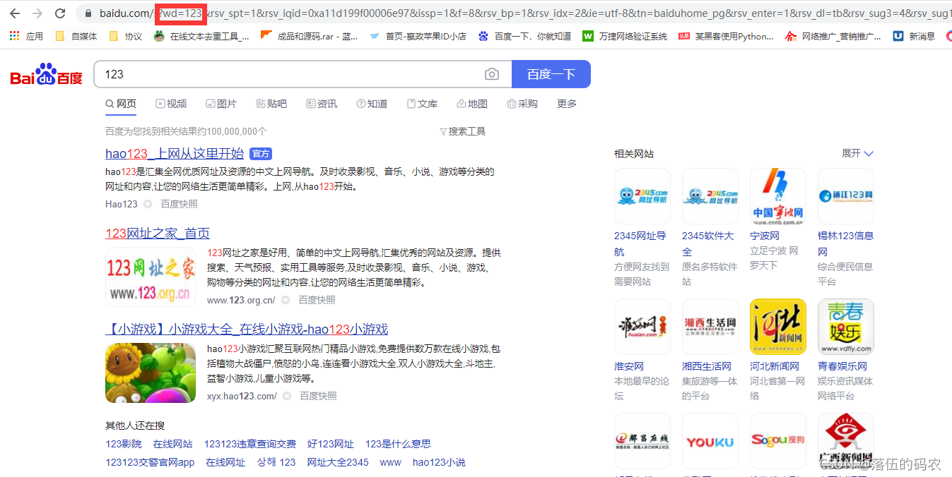Screen dimensions: 952x477
Task: Switch to the 视频 tab
Action: tap(171, 104)
